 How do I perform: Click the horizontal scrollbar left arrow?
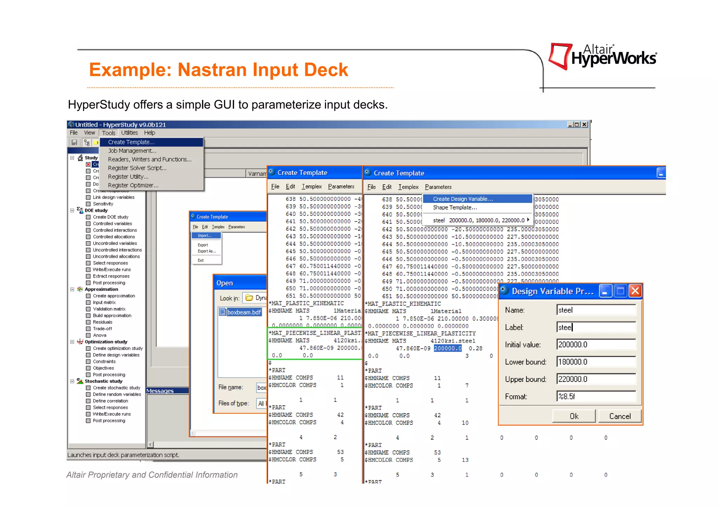(x=150, y=445)
